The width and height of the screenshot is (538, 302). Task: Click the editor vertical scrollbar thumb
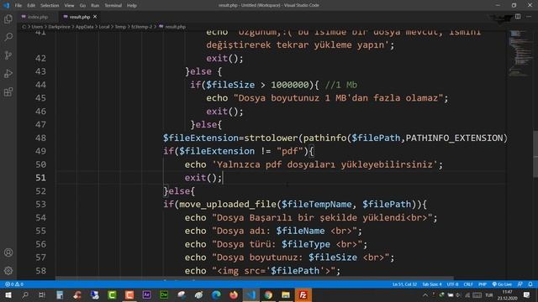[535, 154]
